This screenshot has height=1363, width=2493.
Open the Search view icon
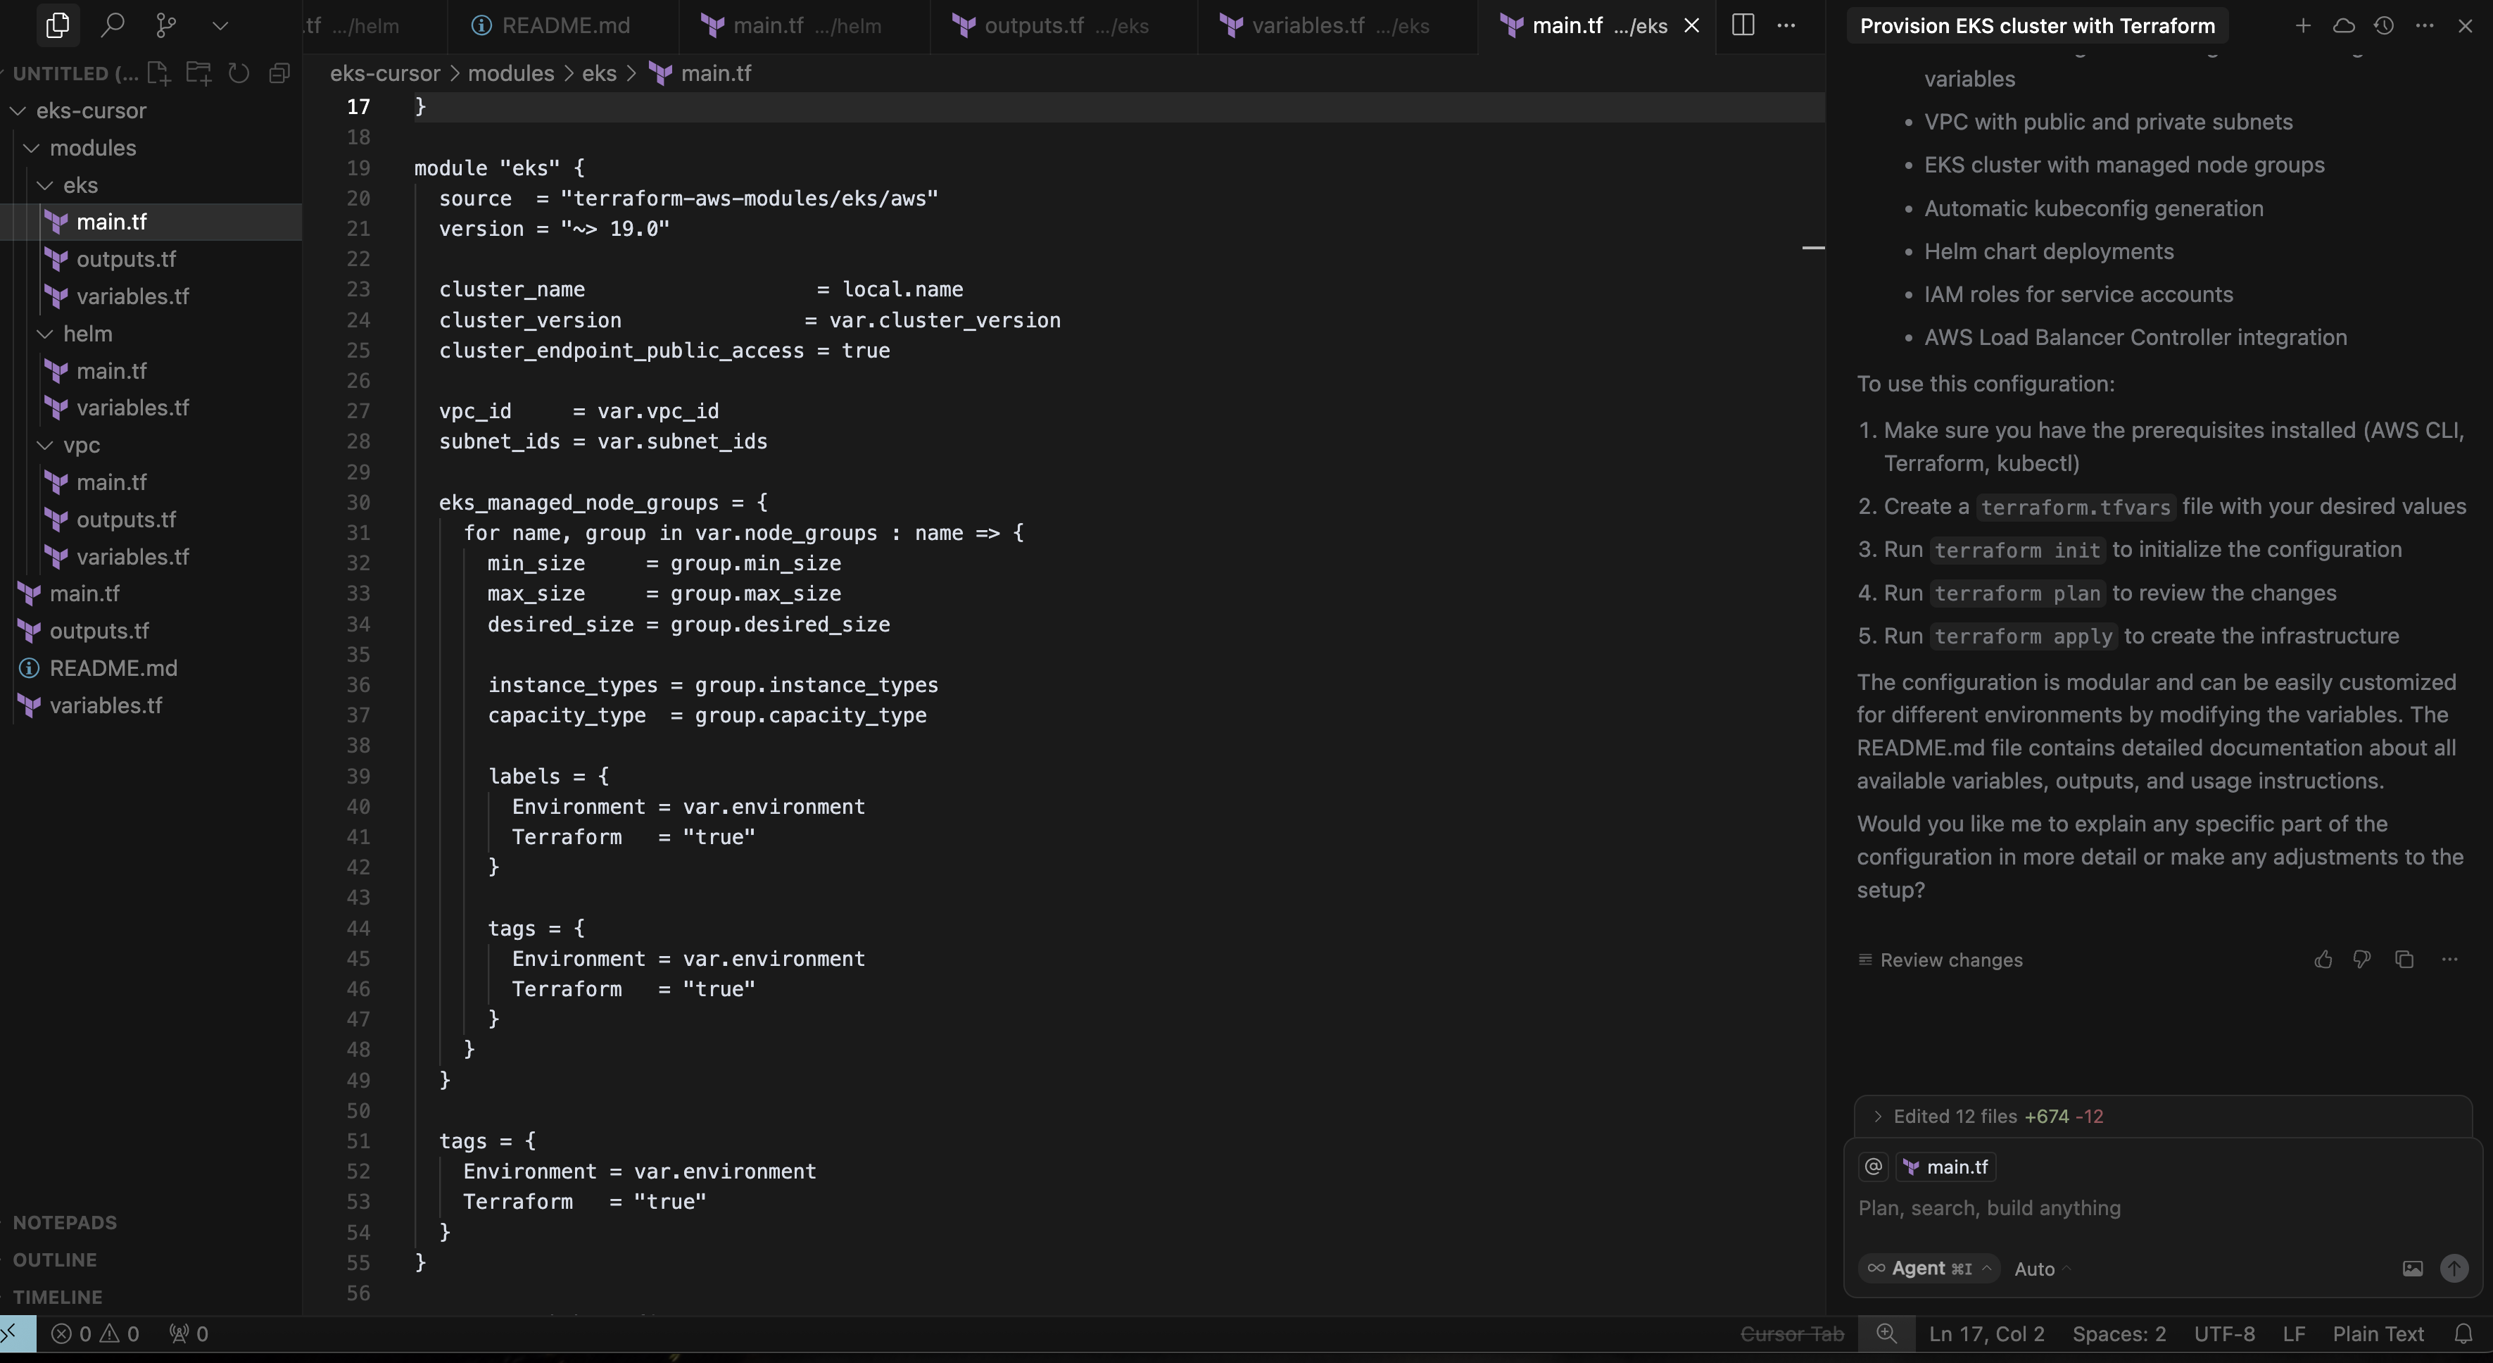pyautogui.click(x=113, y=25)
